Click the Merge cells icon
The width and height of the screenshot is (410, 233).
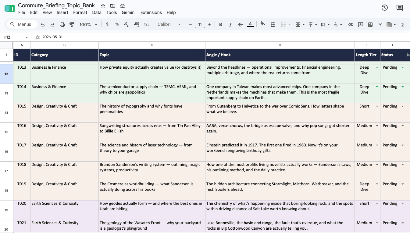click(283, 25)
